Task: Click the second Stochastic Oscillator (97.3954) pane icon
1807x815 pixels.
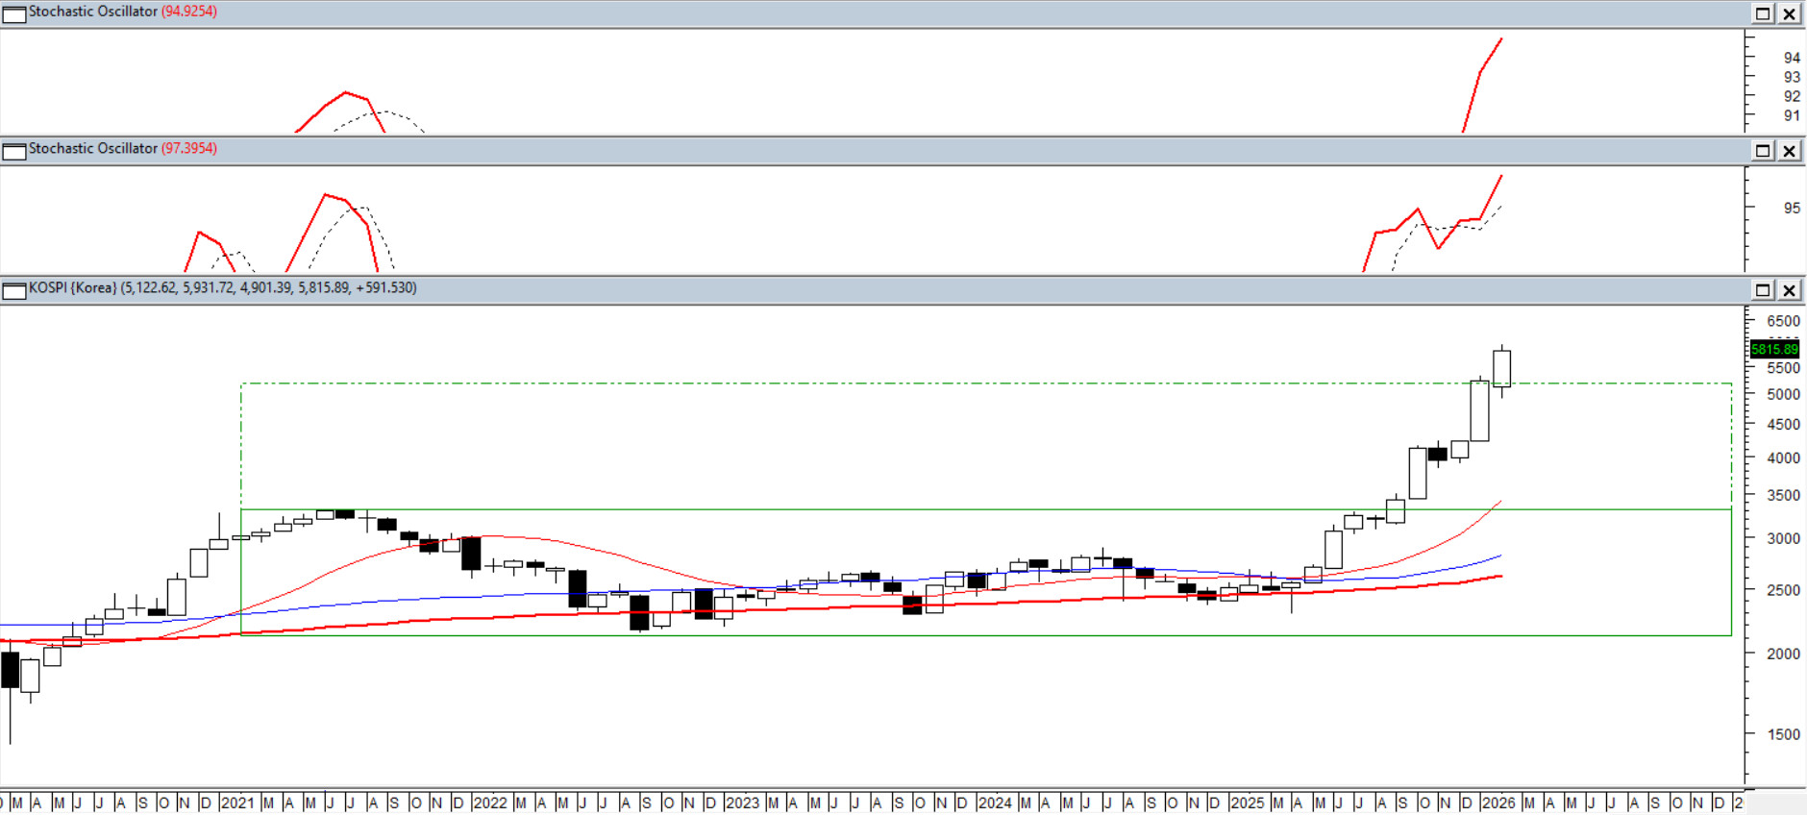Action: tap(13, 151)
